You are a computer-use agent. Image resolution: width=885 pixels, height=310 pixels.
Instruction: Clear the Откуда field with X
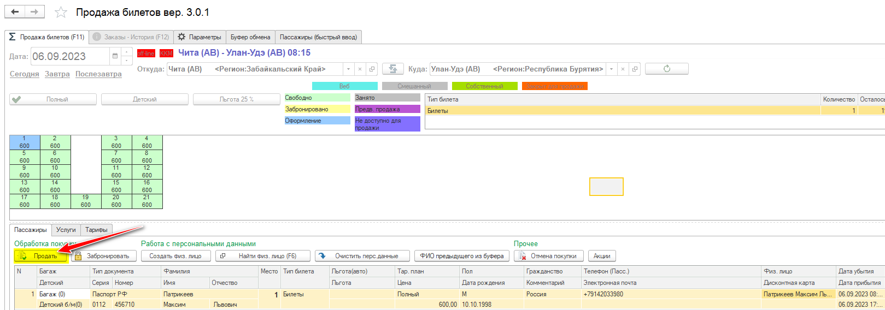click(x=360, y=69)
